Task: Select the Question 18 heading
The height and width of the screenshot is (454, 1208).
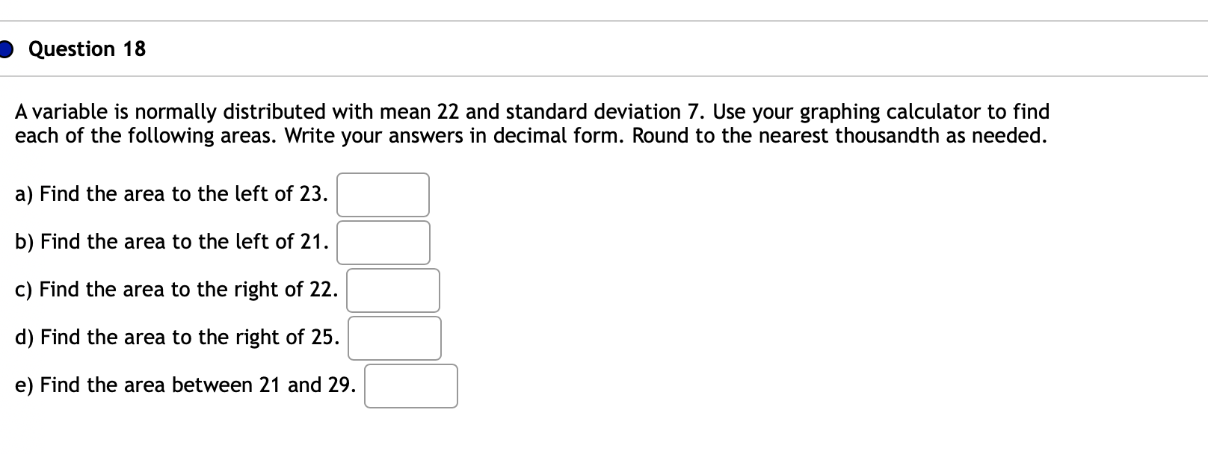Action: click(86, 49)
